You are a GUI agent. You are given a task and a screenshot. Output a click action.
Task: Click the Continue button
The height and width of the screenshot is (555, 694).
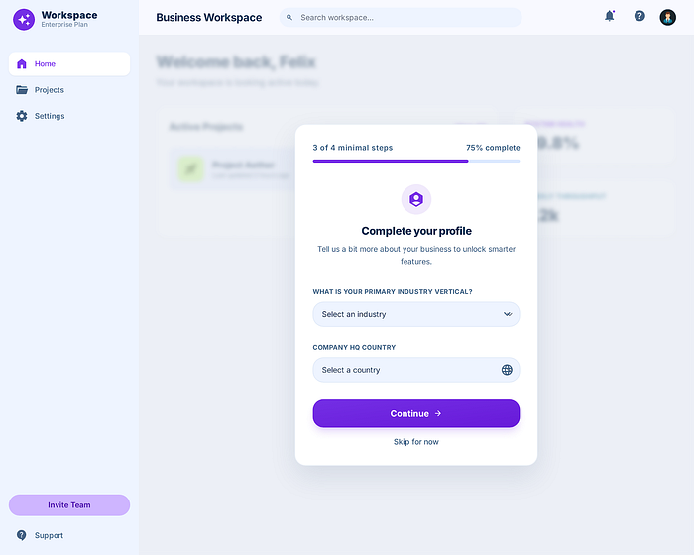point(416,414)
